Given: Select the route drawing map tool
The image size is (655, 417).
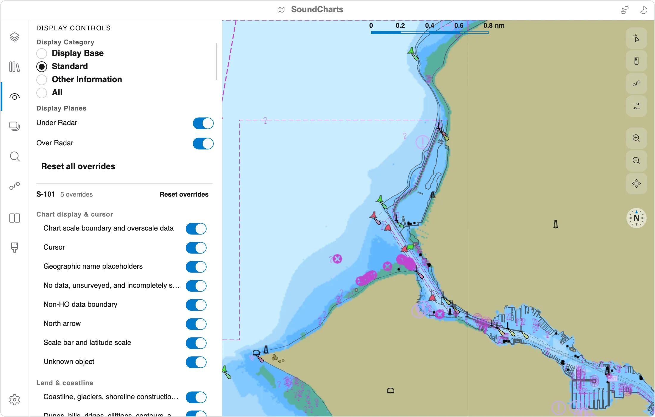Looking at the screenshot, I should (x=636, y=84).
